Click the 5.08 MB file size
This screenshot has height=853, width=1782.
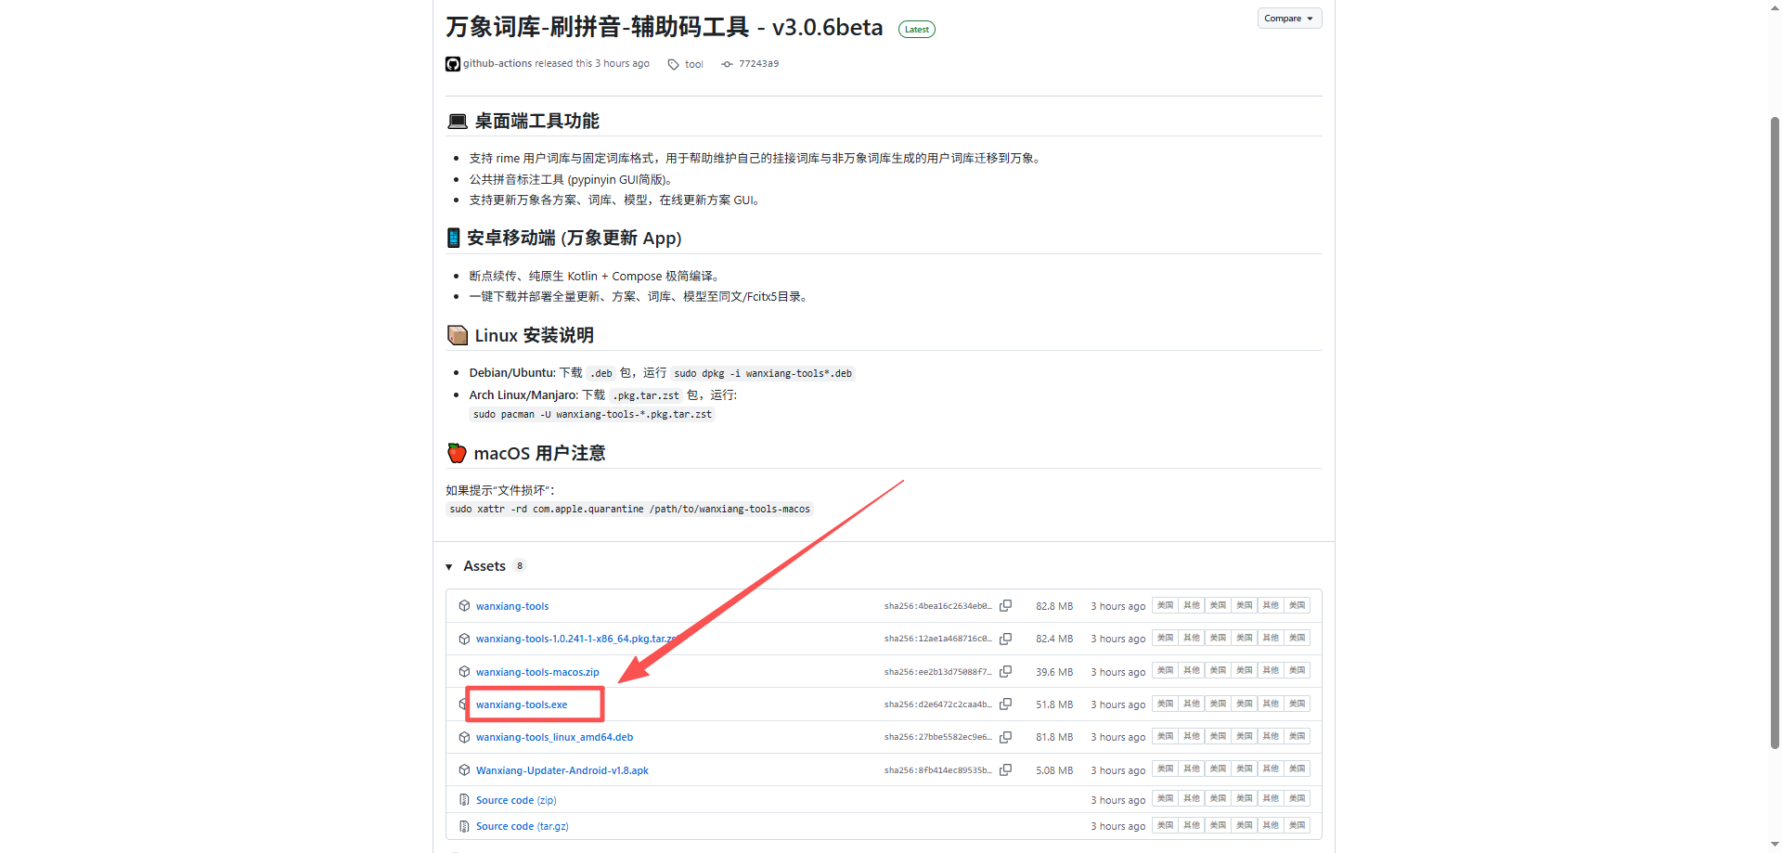(x=1054, y=770)
